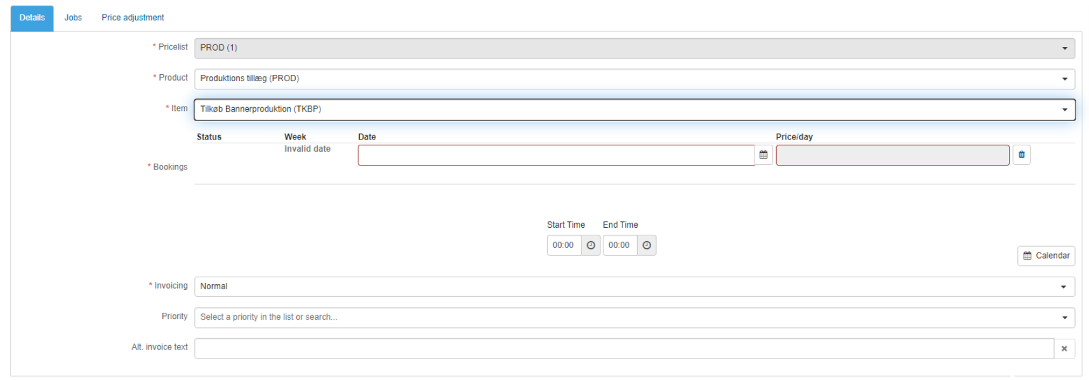This screenshot has width=1089, height=380.
Task: Delete the booking row with trash icon
Action: pos(1021,155)
